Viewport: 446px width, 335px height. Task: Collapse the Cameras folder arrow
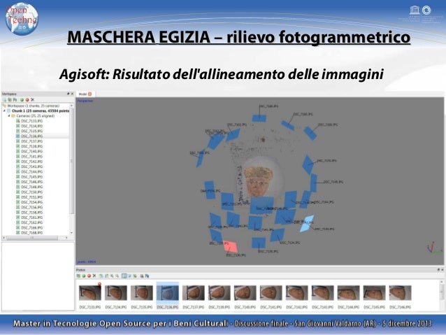[9, 116]
